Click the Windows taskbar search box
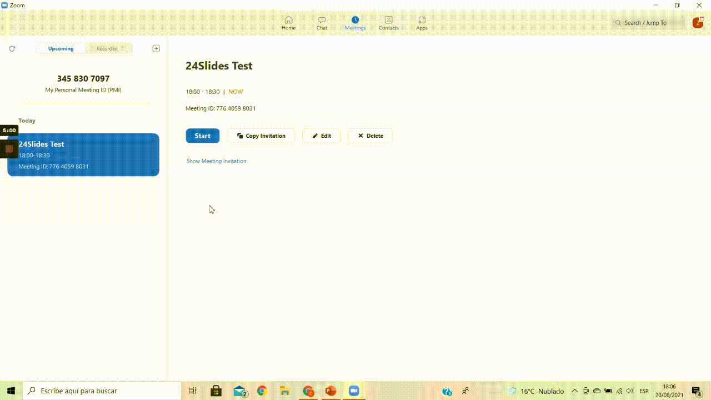Image resolution: width=711 pixels, height=400 pixels. click(x=102, y=391)
